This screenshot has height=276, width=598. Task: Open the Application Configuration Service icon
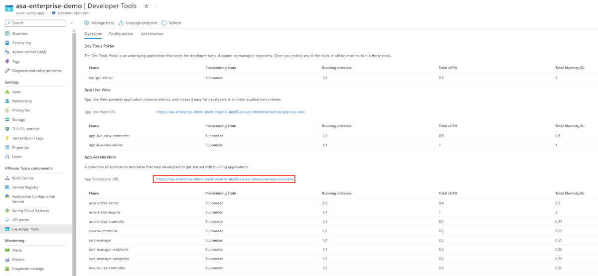point(7,196)
